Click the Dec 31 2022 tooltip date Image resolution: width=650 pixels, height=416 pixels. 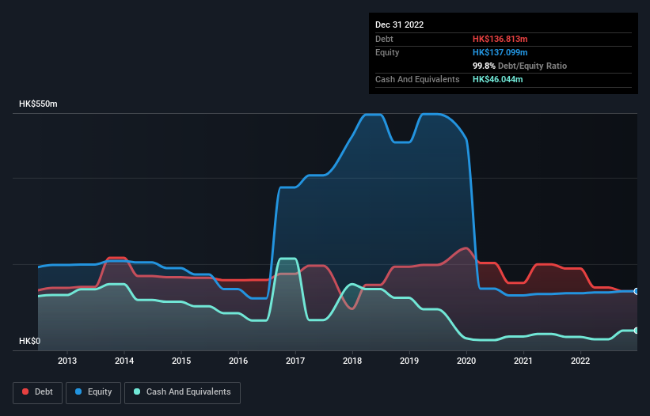[399, 25]
